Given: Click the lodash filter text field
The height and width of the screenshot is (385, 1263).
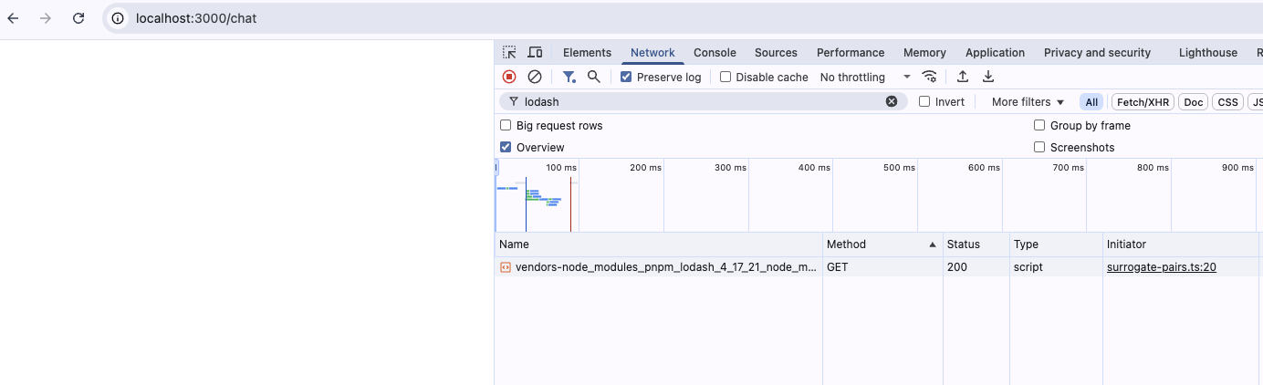Looking at the screenshot, I should 703,101.
